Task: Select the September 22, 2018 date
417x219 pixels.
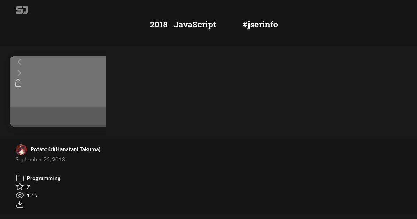Action: click(x=40, y=159)
